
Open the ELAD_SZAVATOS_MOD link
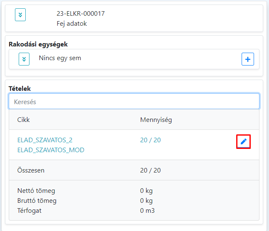[51, 150]
